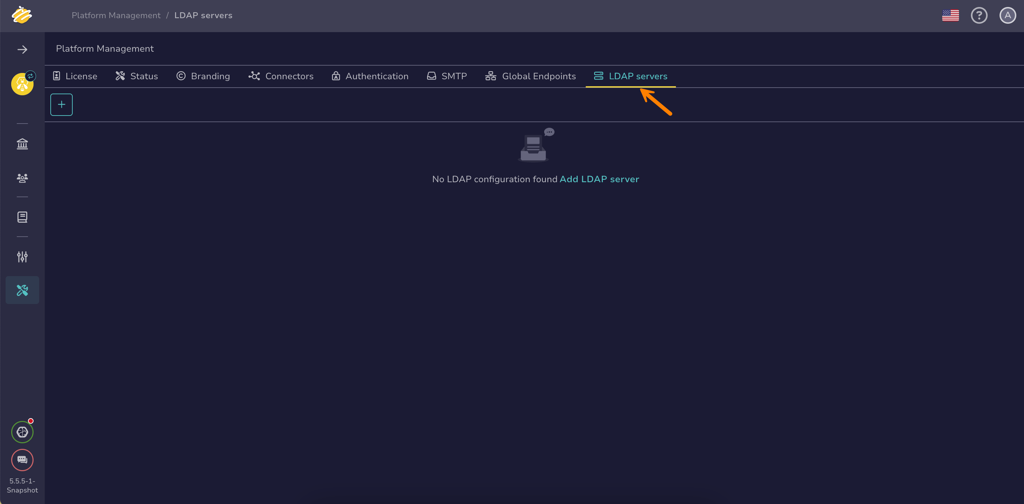Switch to the Global Endpoints tab
Viewport: 1024px width, 504px height.
pyautogui.click(x=531, y=76)
